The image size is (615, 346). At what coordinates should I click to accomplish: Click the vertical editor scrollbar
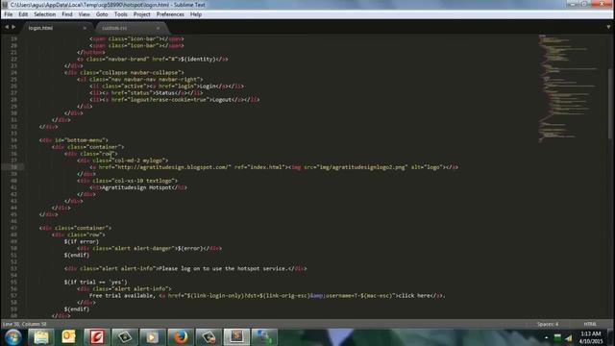point(609,104)
